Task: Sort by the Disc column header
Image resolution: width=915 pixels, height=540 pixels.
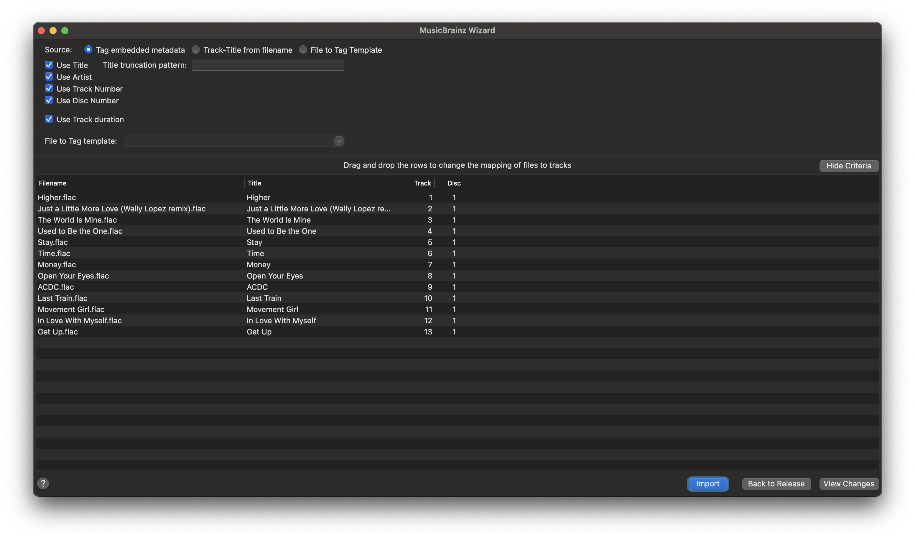Action: pyautogui.click(x=454, y=183)
